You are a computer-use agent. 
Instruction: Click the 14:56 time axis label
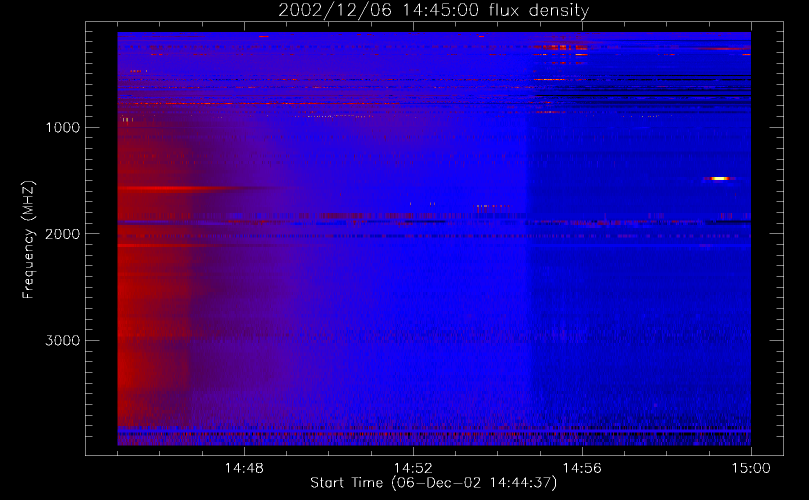pyautogui.click(x=582, y=468)
